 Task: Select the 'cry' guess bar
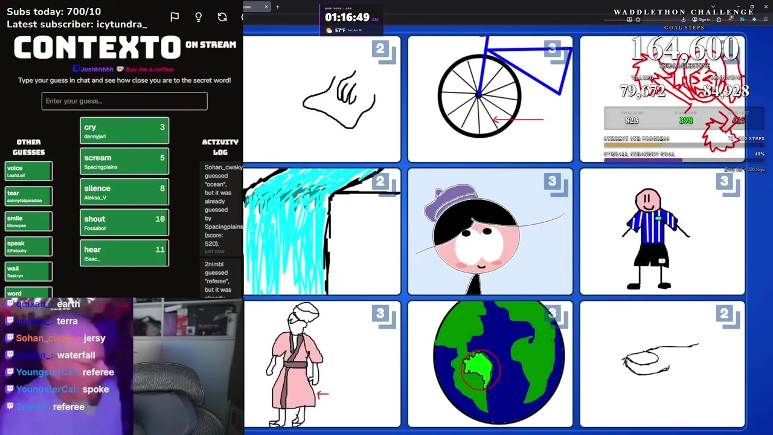click(124, 131)
